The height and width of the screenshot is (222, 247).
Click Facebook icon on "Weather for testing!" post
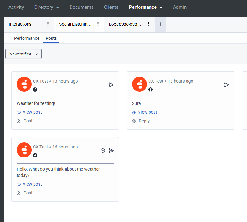pyautogui.click(x=35, y=90)
